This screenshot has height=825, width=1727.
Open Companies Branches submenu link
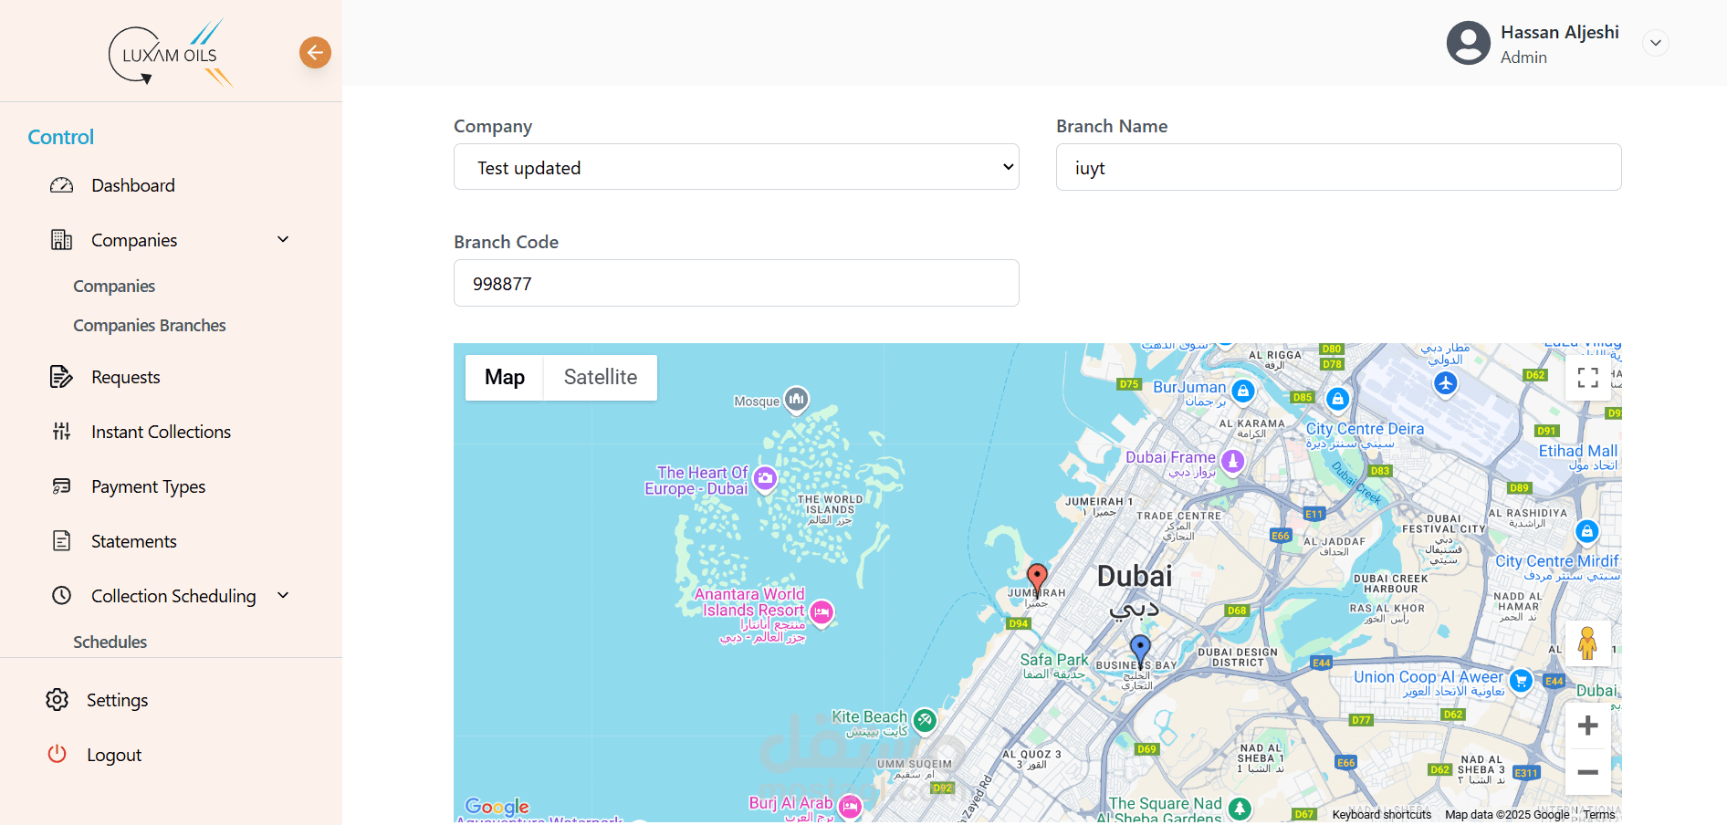pos(150,326)
